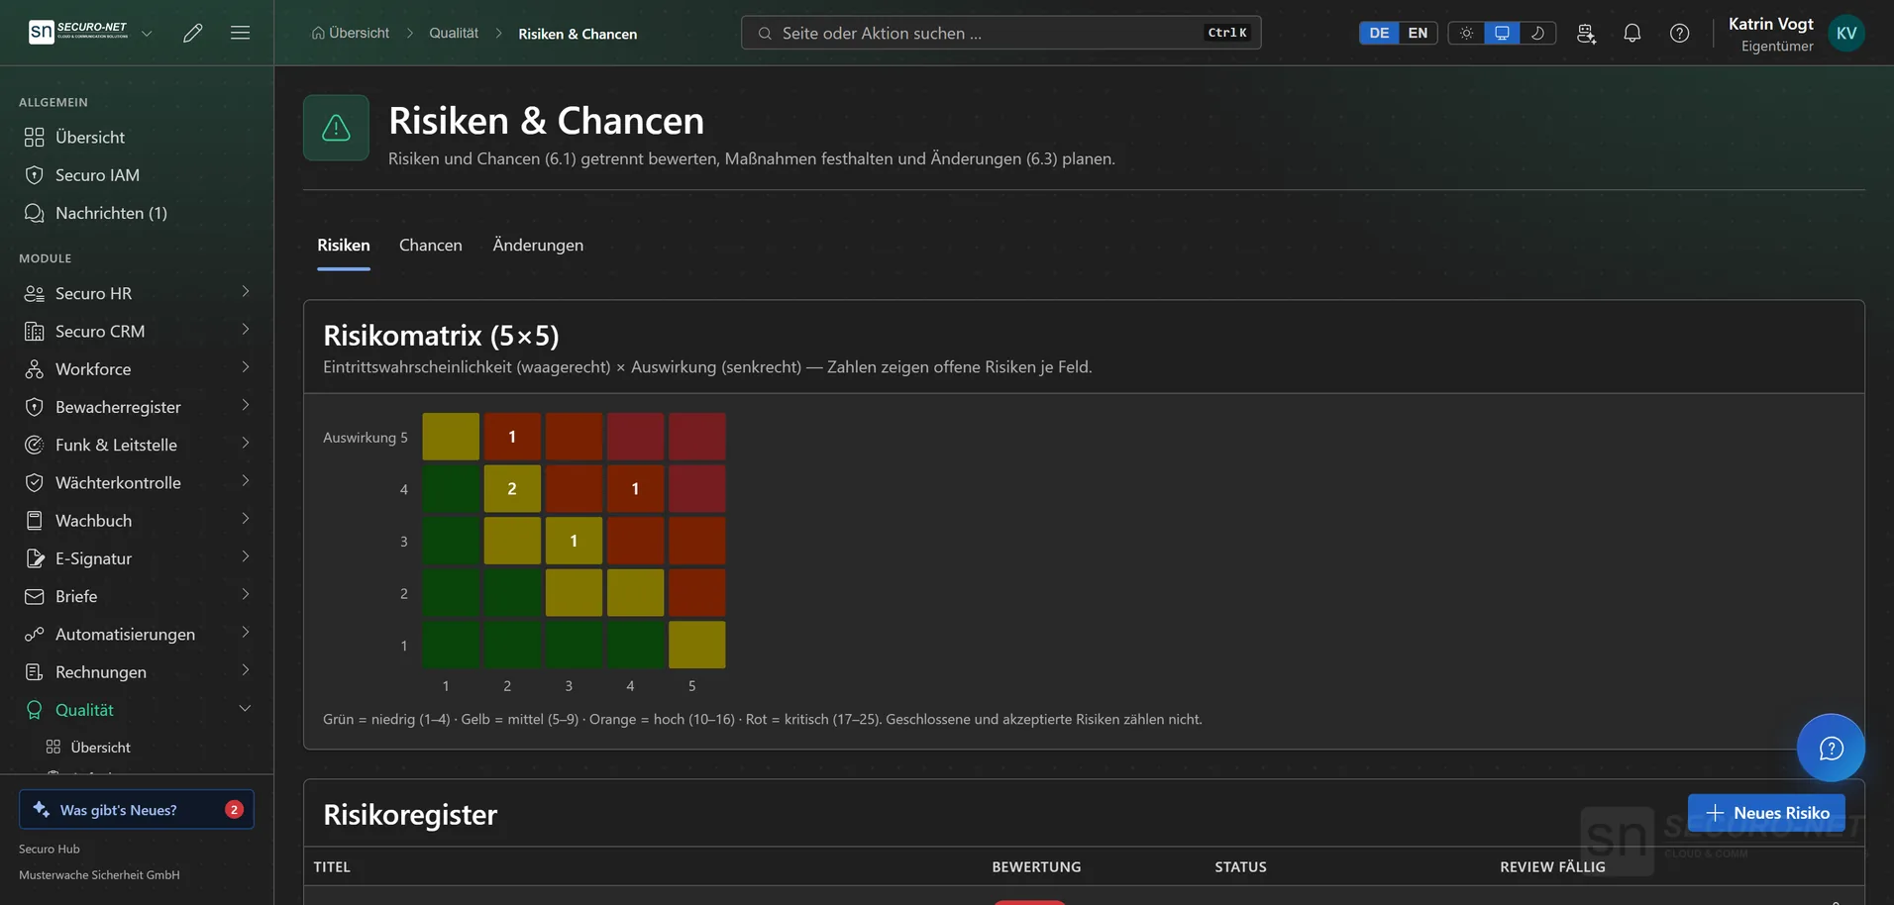This screenshot has width=1894, height=905.
Task: Click the user switch icon beside bell
Action: pos(1586,33)
